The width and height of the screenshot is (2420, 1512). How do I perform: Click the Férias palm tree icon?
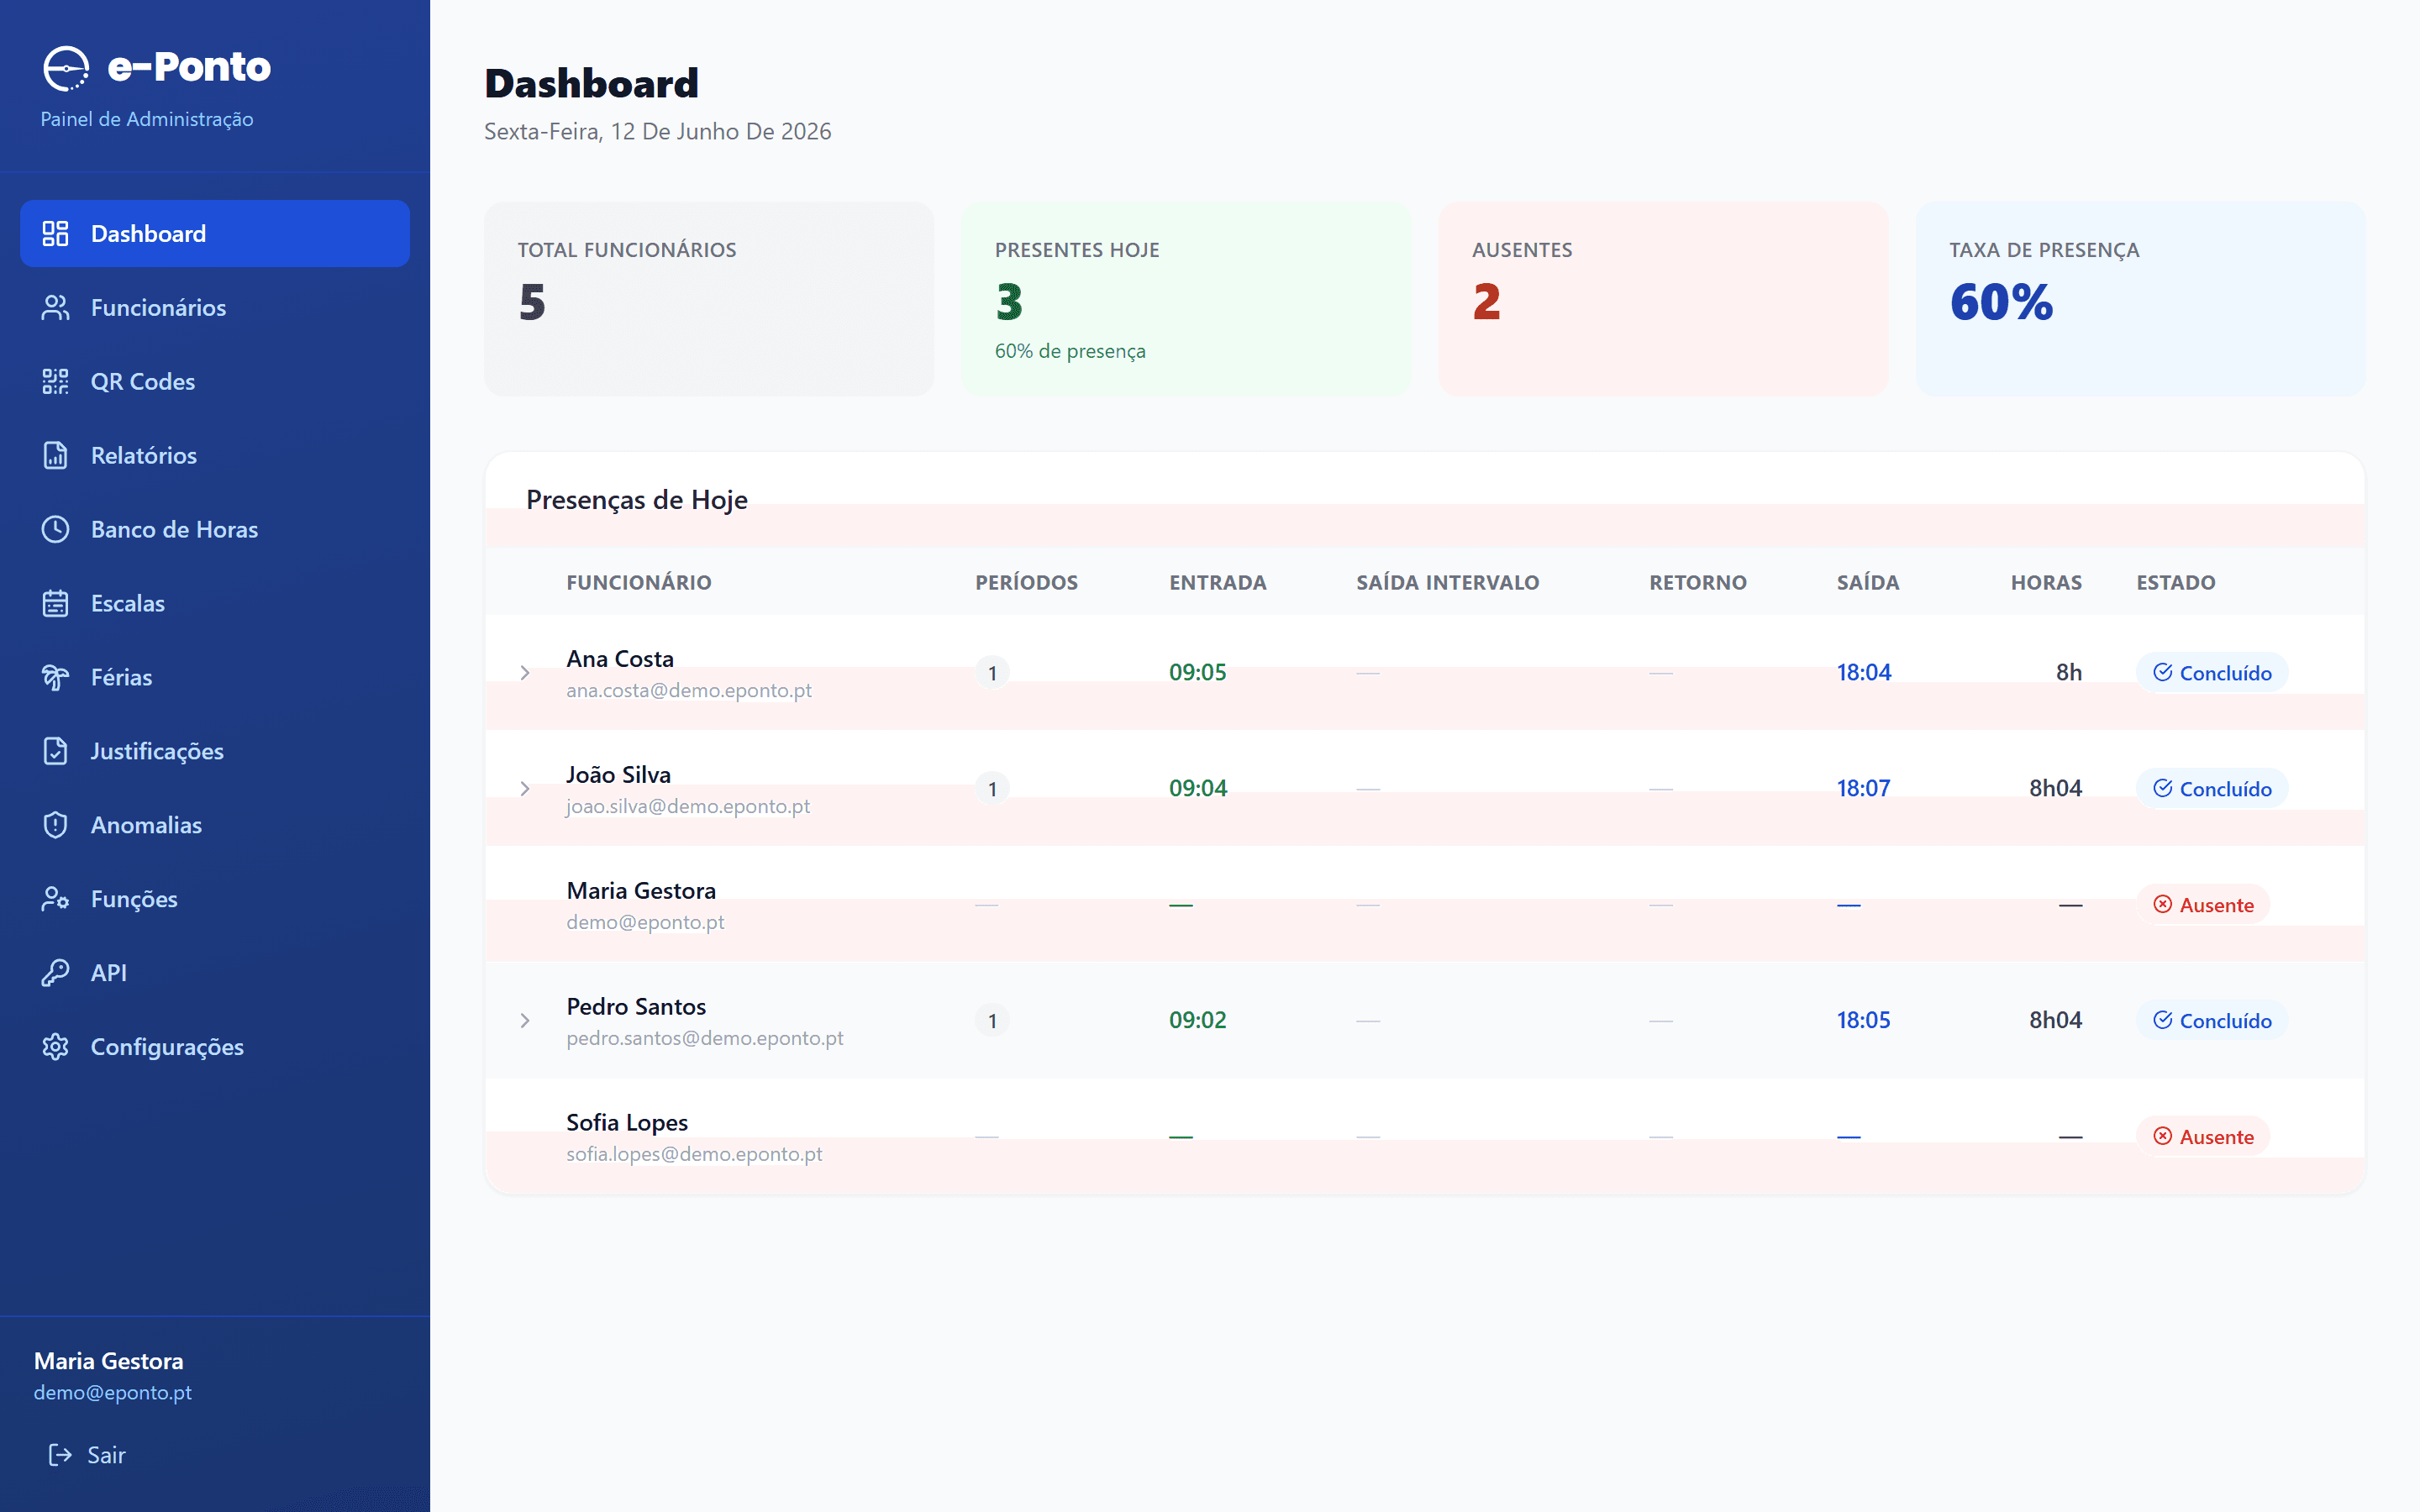[55, 677]
